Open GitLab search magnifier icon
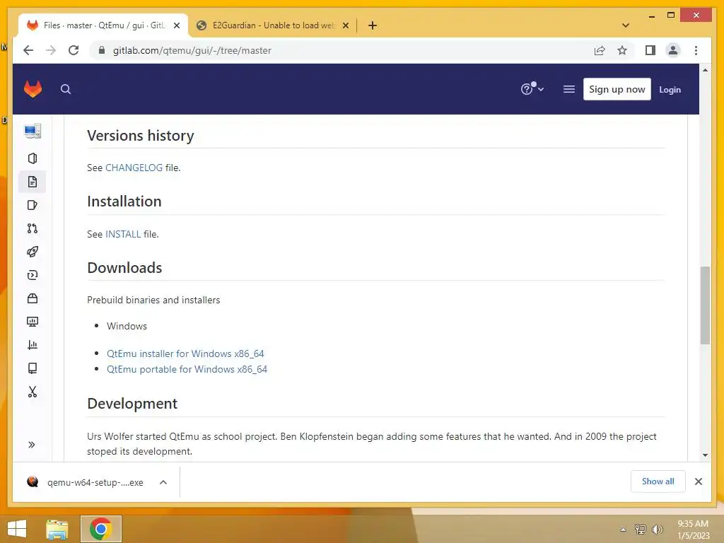This screenshot has height=543, width=724. click(x=66, y=89)
